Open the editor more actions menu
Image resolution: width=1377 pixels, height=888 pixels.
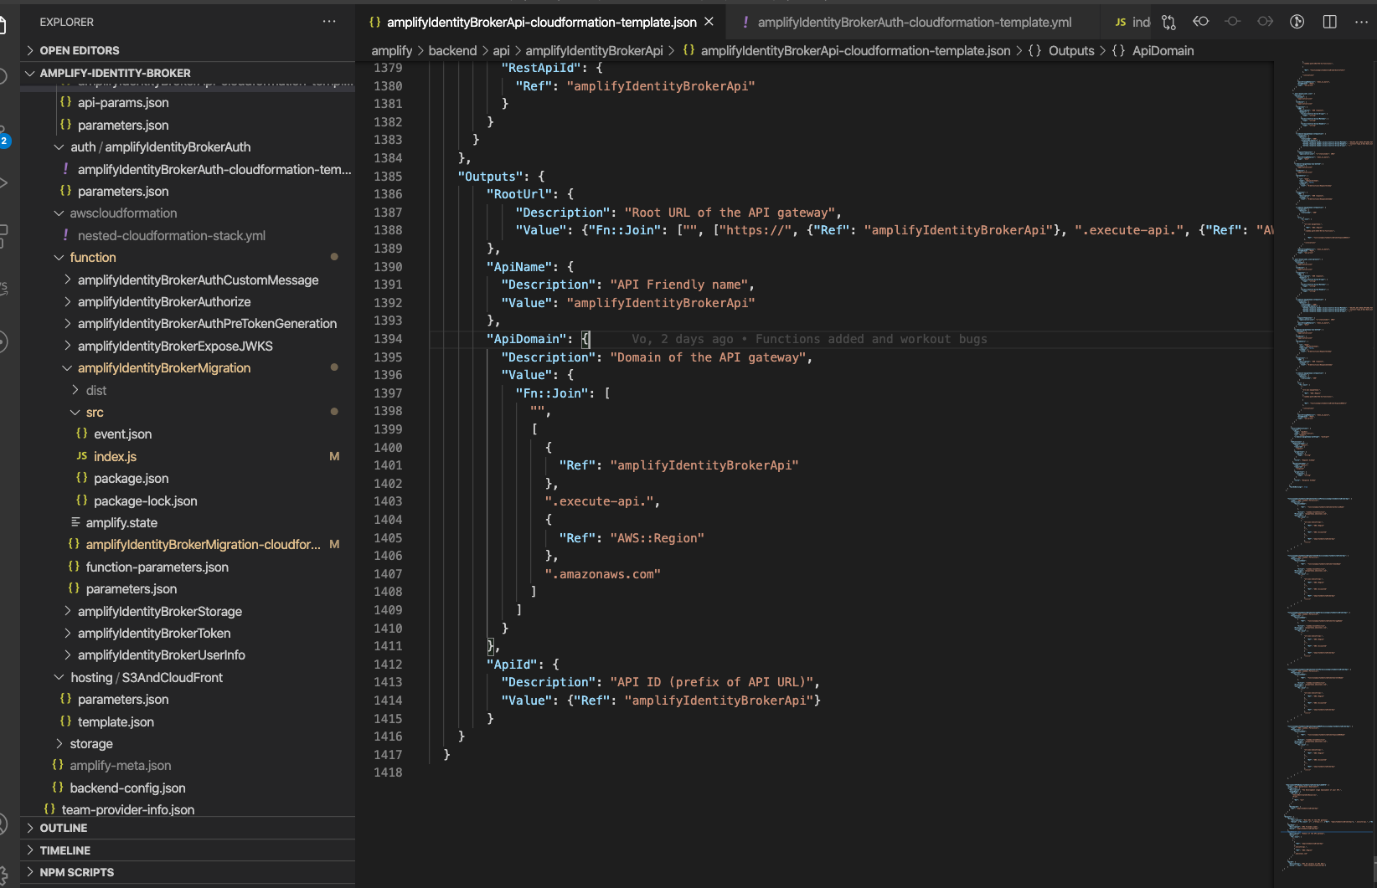(1362, 22)
